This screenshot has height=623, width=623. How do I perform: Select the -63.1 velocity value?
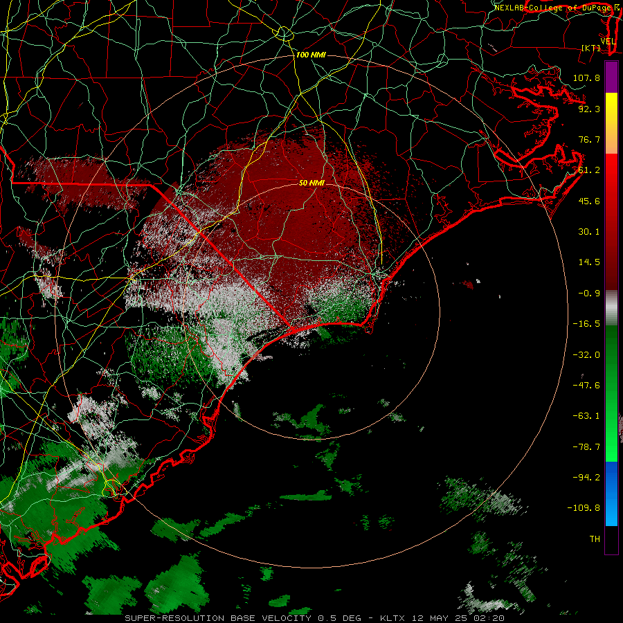(x=586, y=416)
